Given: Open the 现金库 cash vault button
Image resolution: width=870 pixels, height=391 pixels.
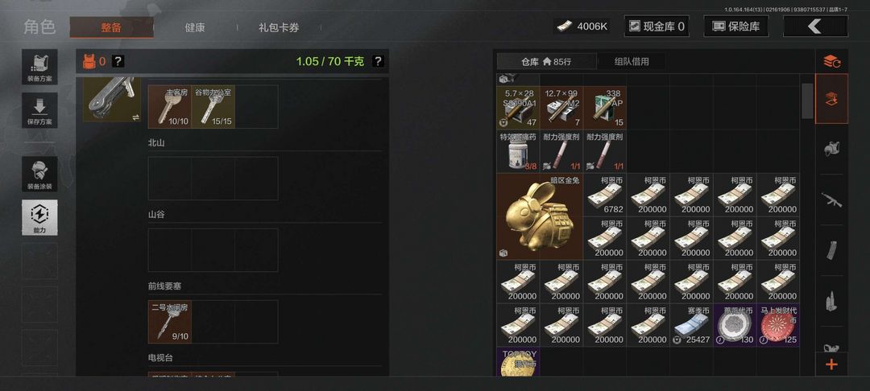Looking at the screenshot, I should (657, 26).
